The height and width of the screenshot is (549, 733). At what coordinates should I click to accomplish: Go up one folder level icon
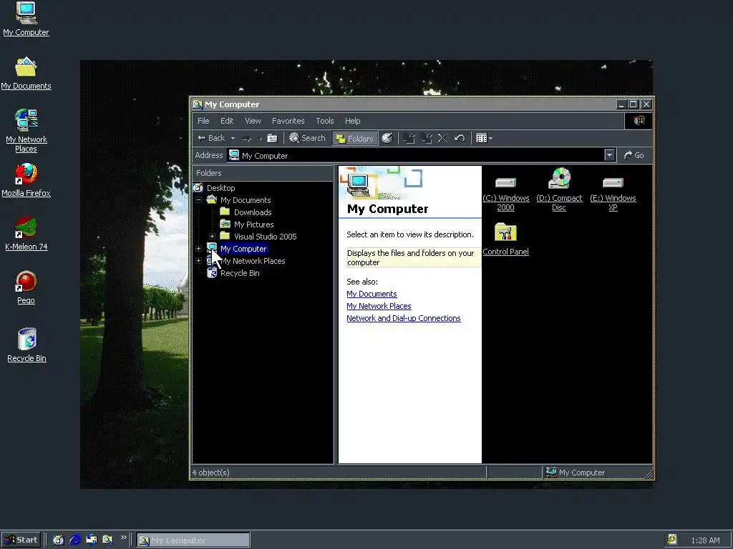pos(272,138)
